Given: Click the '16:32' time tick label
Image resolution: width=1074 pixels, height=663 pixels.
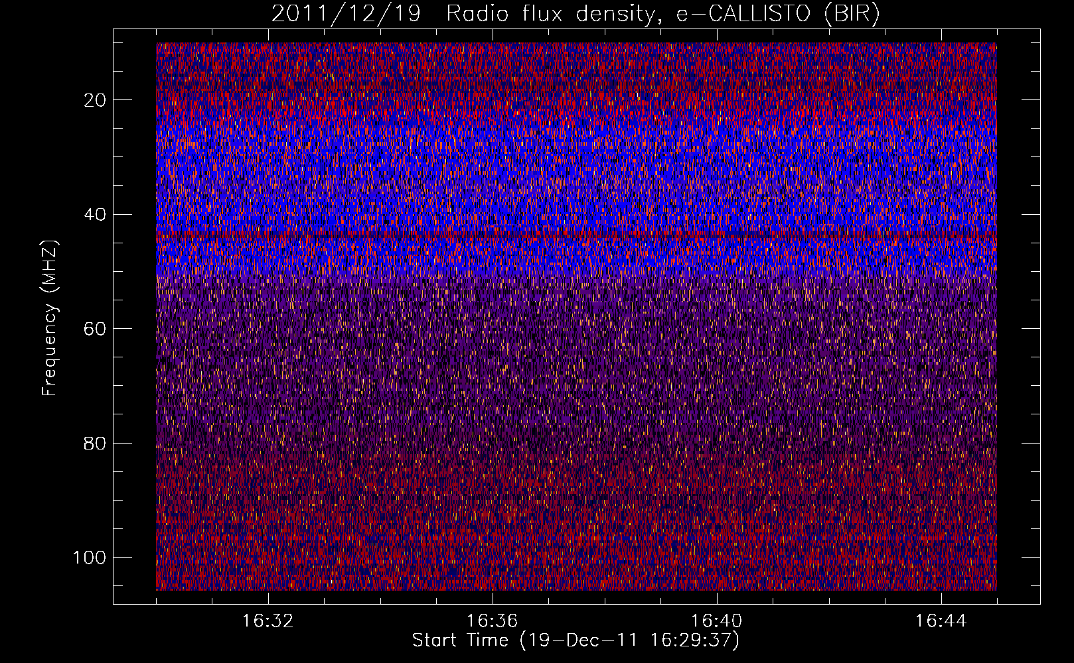Looking at the screenshot, I should coord(268,621).
